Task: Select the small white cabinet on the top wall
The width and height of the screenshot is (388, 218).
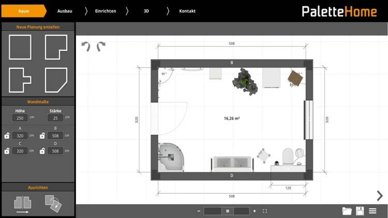Action: click(x=216, y=74)
